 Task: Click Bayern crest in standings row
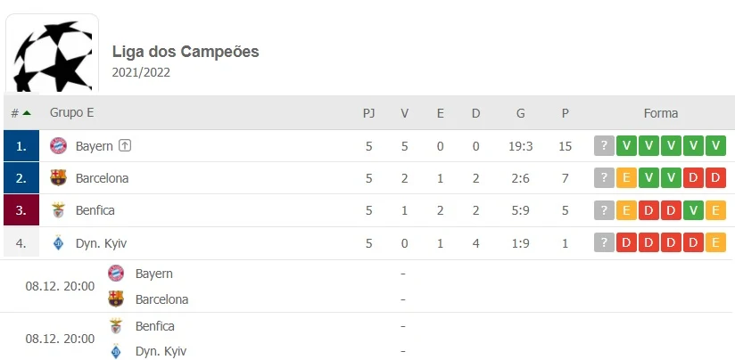point(59,146)
